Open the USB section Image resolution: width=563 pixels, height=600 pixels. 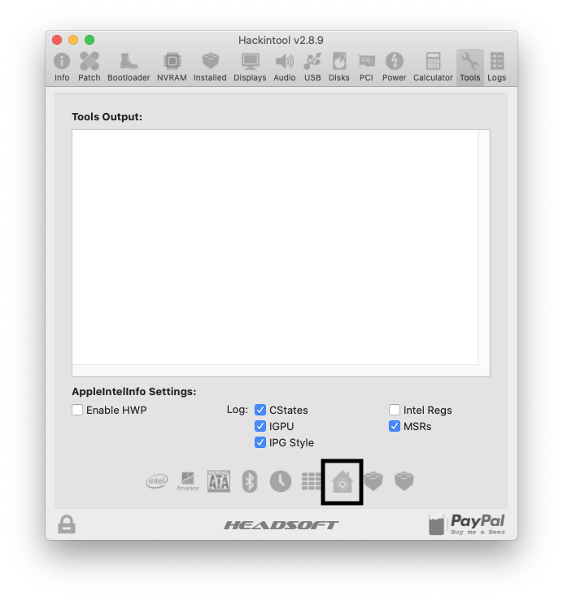point(312,67)
